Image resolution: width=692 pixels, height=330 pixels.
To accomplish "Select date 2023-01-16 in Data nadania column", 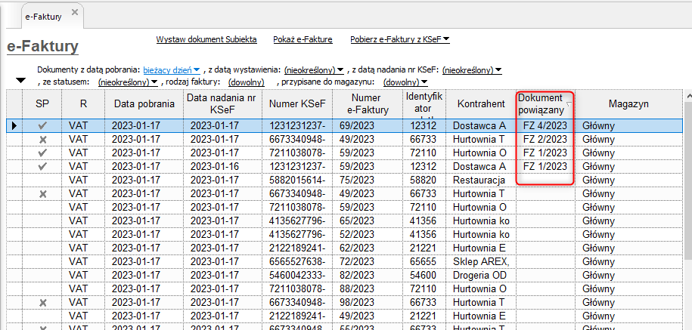I will (x=223, y=167).
